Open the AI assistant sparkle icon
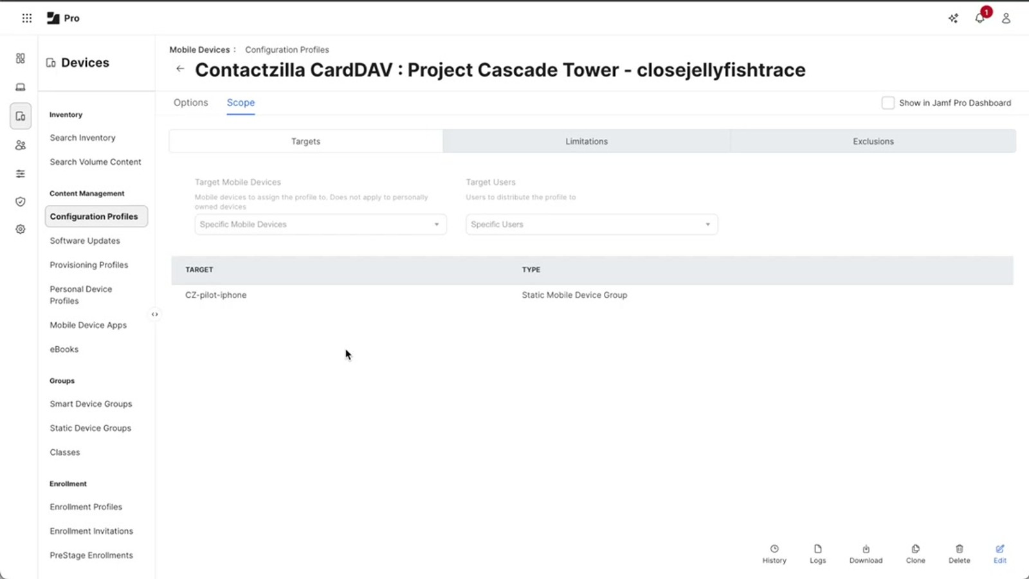 tap(953, 18)
